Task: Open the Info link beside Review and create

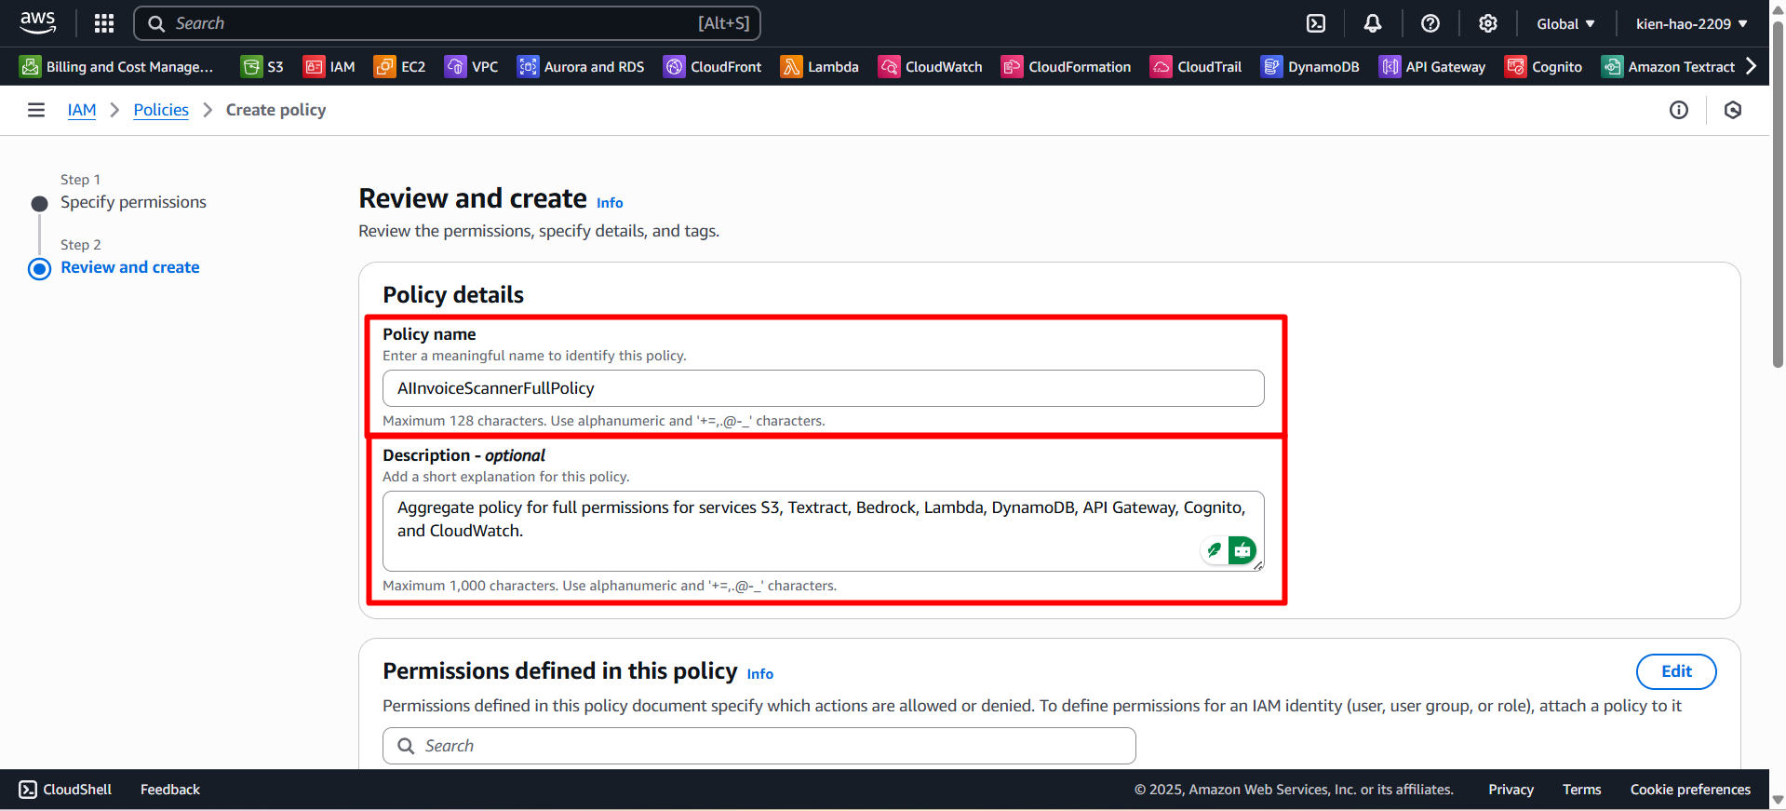Action: [610, 203]
